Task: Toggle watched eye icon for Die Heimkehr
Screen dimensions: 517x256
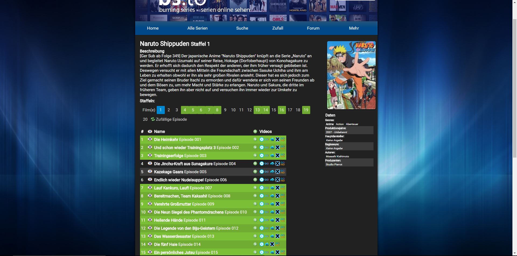Action: (150, 139)
